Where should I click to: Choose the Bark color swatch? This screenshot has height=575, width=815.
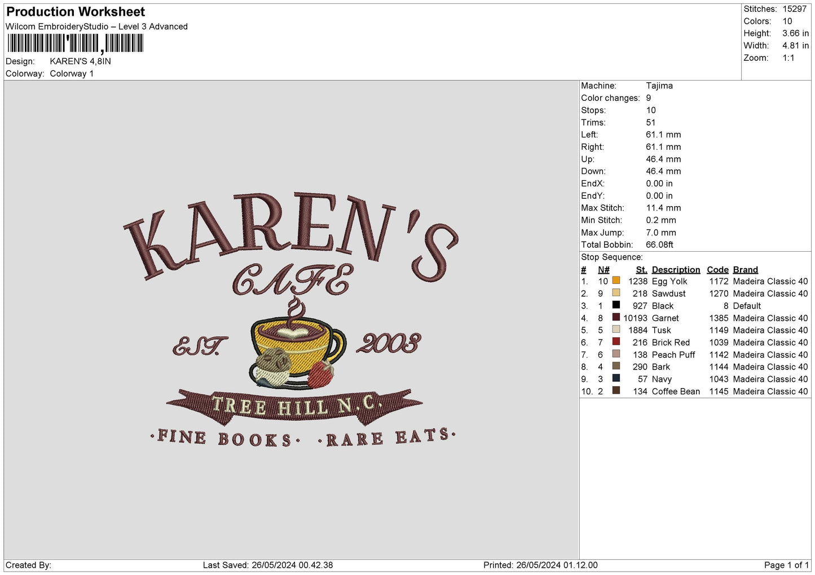click(616, 366)
